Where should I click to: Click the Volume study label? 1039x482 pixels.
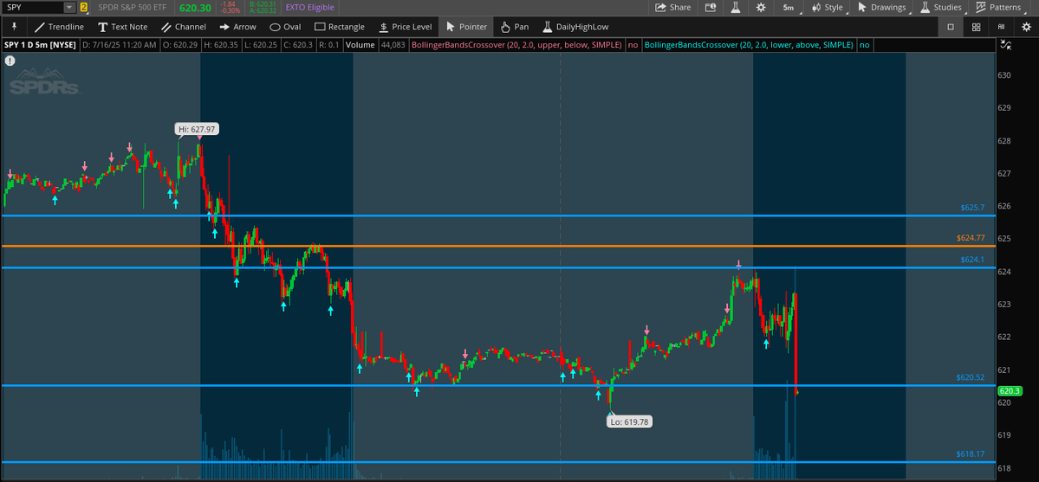pos(360,45)
